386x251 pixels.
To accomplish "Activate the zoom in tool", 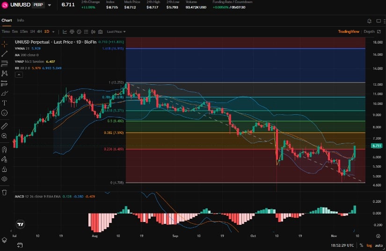I will click(5, 136).
